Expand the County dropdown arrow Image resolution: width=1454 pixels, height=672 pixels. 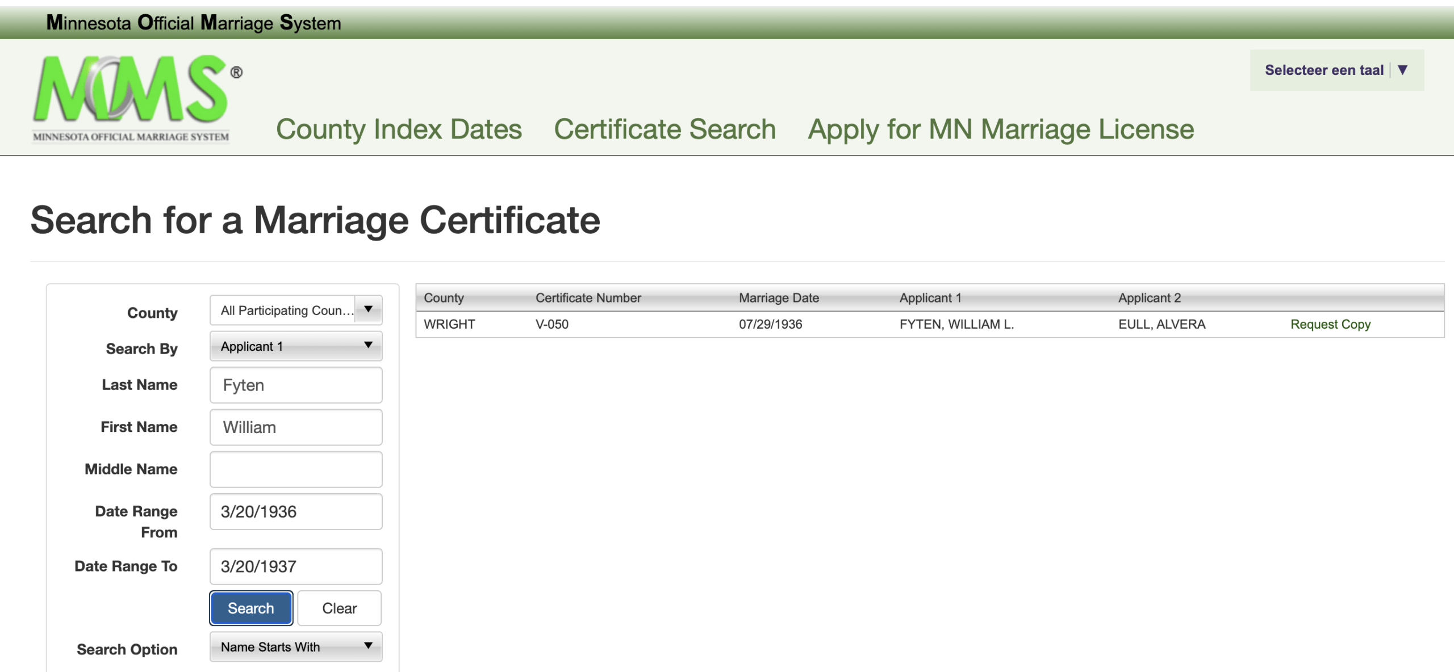pos(368,310)
